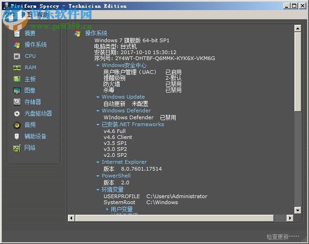The height and width of the screenshot is (244, 309).
Task: Select the 辅助设备 mouse icon
Action: (x=17, y=136)
